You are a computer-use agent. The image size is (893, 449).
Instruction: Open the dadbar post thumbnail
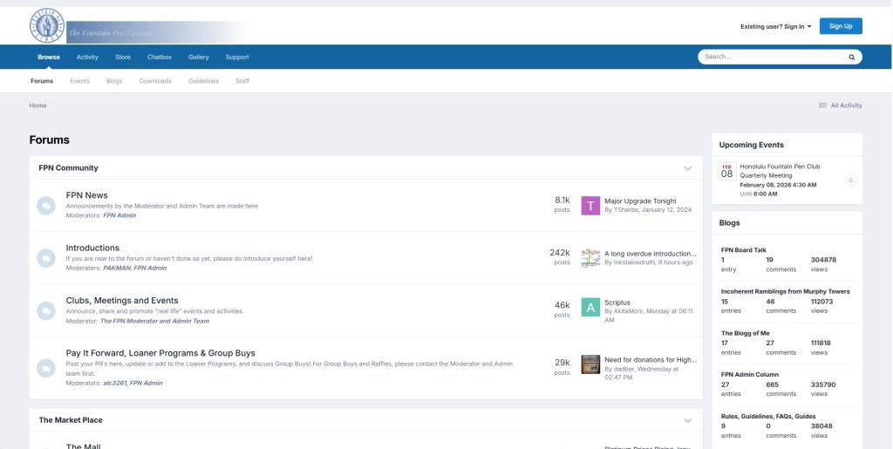pyautogui.click(x=590, y=364)
